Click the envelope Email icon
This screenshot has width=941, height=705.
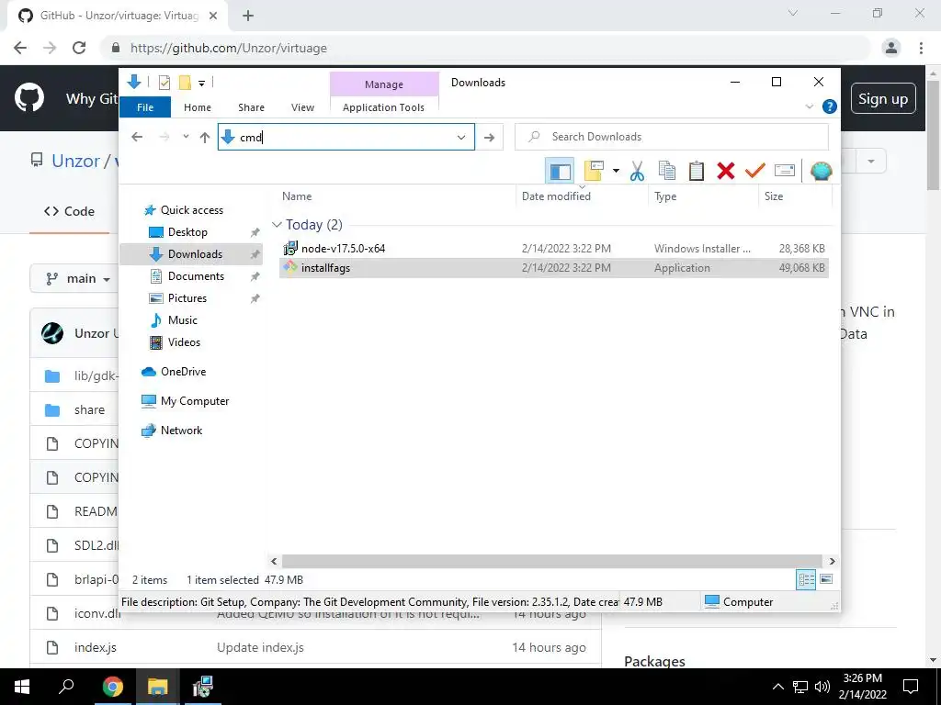click(x=785, y=172)
